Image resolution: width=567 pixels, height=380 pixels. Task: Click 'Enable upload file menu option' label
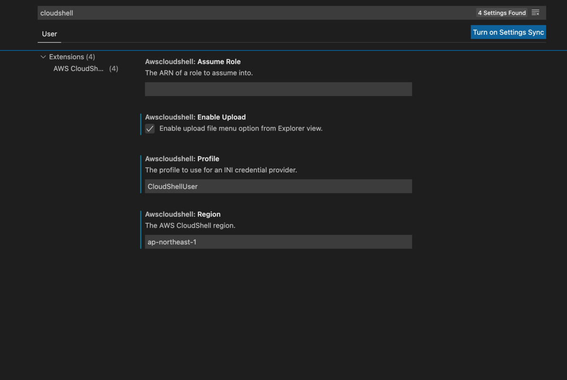point(241,128)
